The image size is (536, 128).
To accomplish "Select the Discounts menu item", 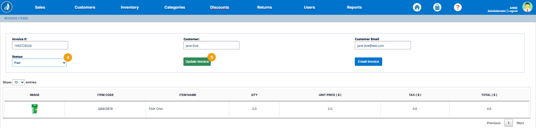I will point(219,7).
